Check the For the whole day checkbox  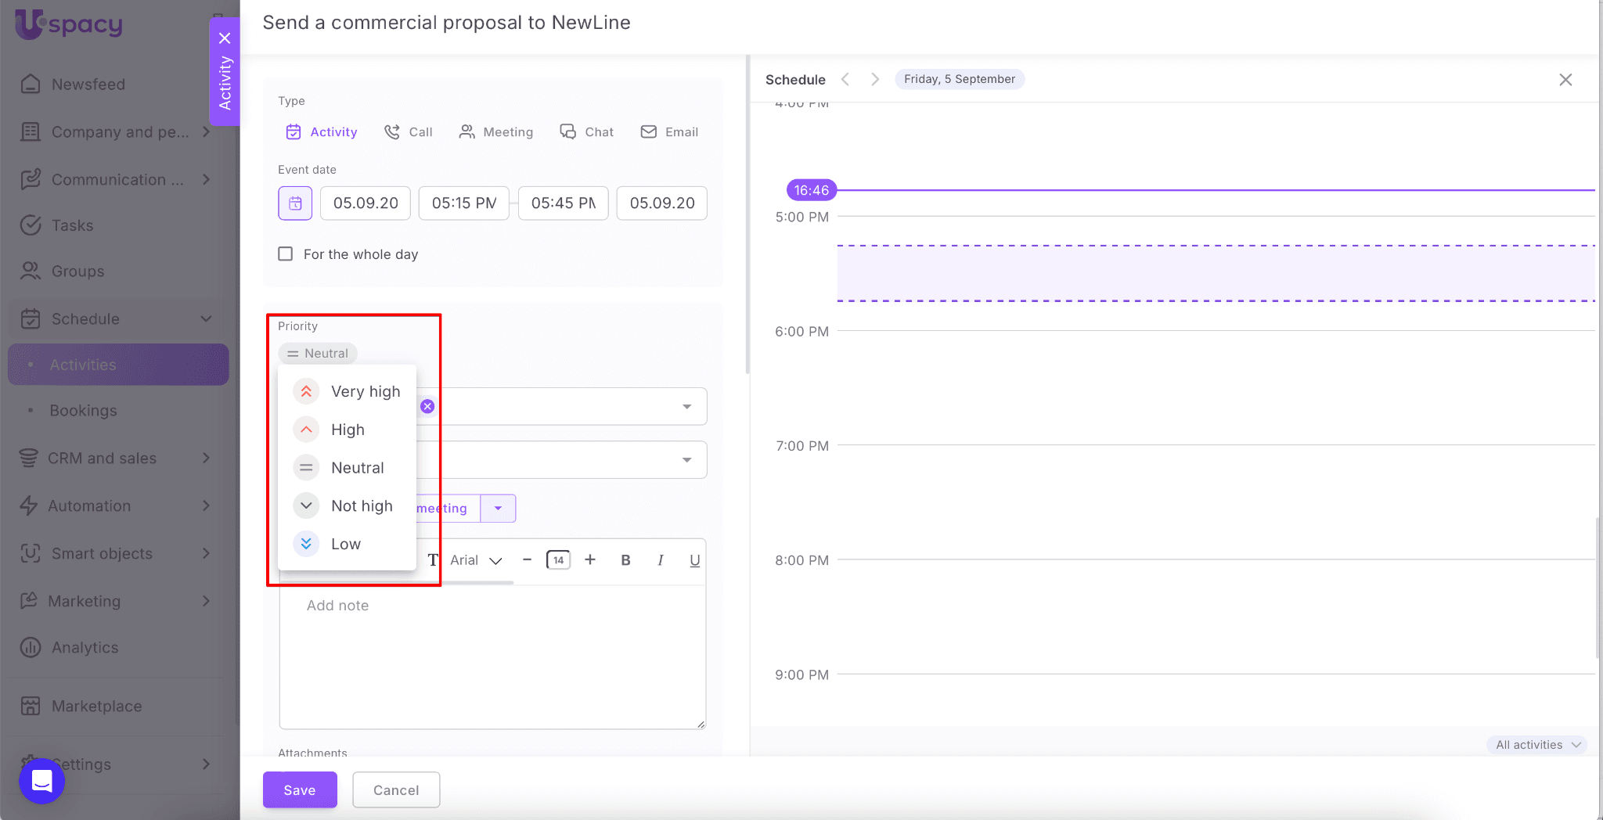(x=286, y=254)
